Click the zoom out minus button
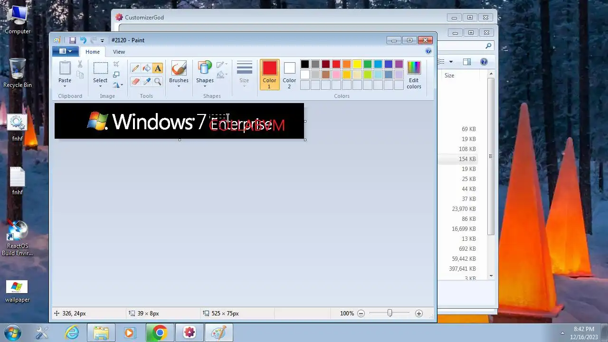 point(361,313)
